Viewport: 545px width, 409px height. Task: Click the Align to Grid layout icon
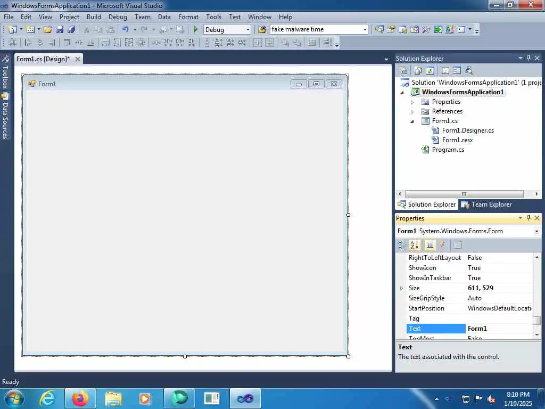(x=13, y=43)
